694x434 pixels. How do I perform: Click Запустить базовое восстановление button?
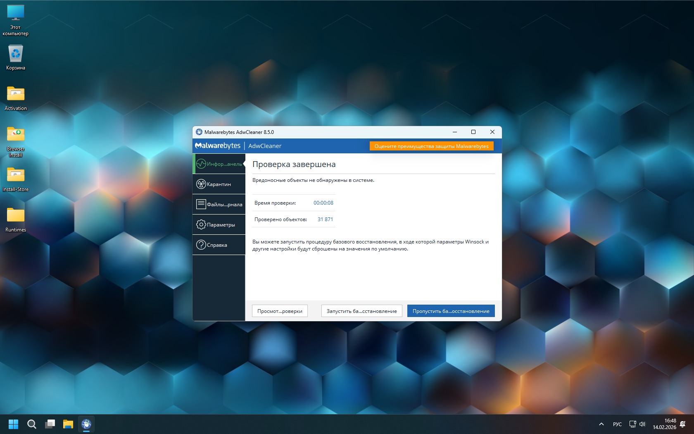coord(361,311)
